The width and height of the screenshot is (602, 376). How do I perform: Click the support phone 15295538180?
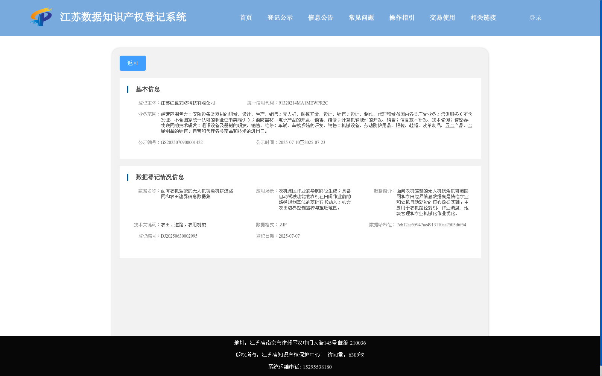tap(317, 367)
